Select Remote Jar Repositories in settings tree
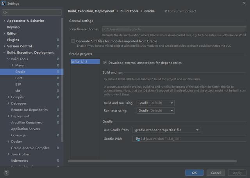250x178 pixels. tap(29, 110)
